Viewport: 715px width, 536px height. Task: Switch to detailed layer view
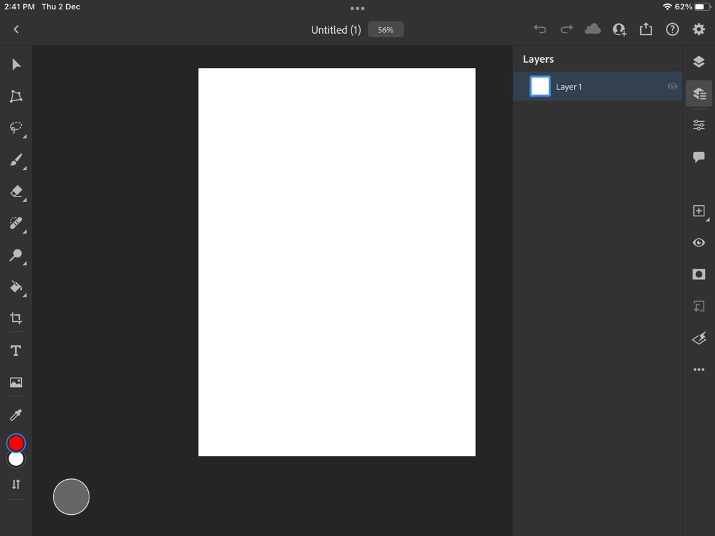click(x=698, y=94)
